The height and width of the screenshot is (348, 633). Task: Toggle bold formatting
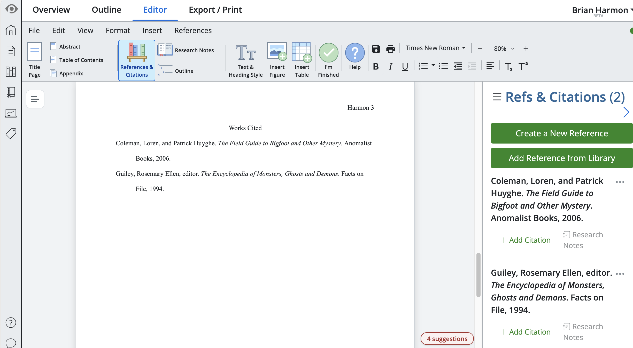(376, 67)
